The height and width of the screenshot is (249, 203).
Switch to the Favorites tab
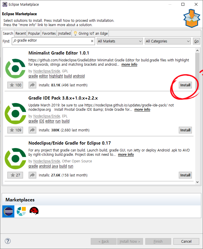click(x=49, y=33)
